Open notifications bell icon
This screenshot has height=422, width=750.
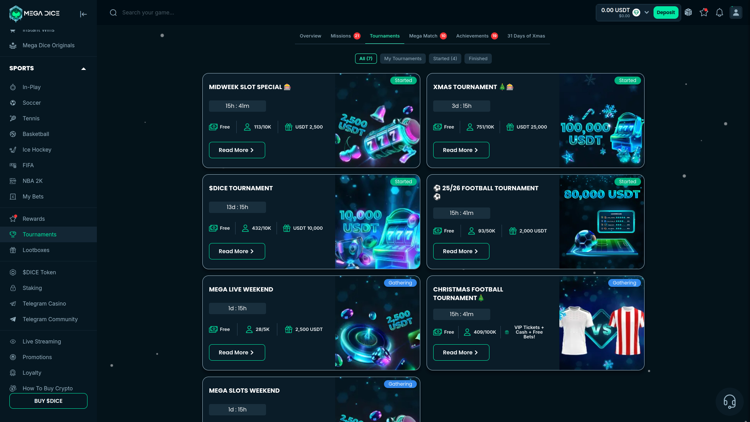click(719, 13)
